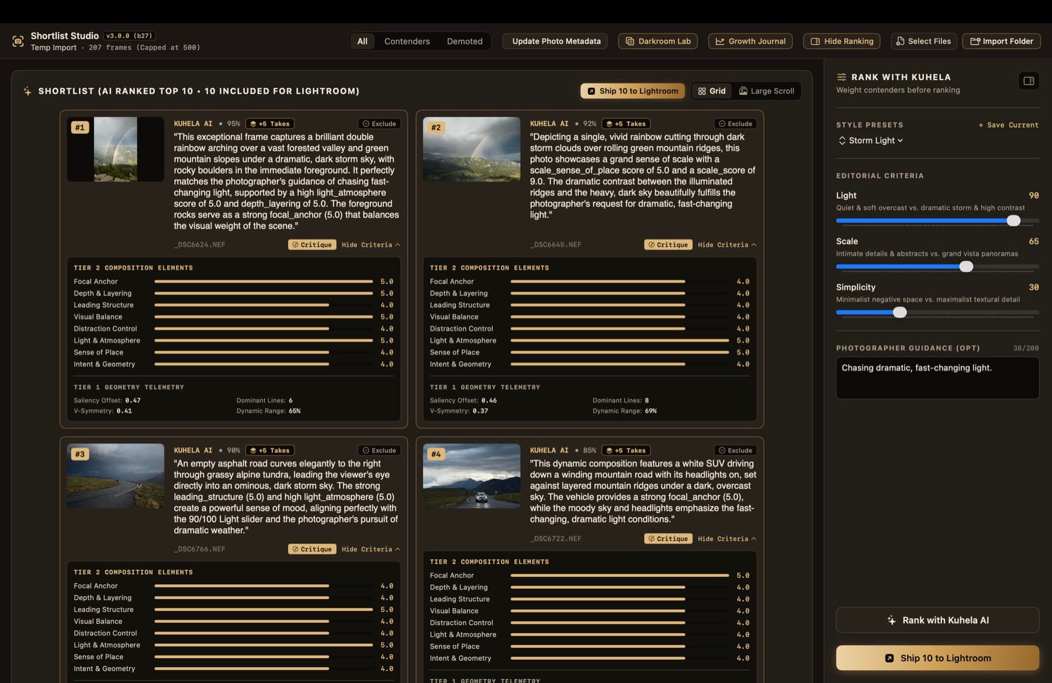Toggle the sidebar panel collapse icon
The width and height of the screenshot is (1052, 683).
click(1029, 81)
